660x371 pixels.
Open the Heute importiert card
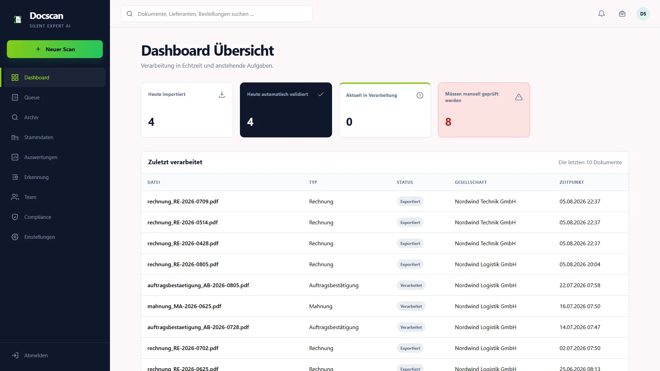(x=187, y=110)
